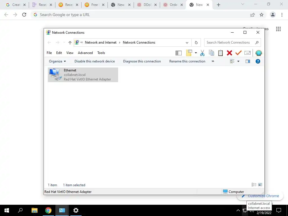Click Rename this connection

pos(187,61)
